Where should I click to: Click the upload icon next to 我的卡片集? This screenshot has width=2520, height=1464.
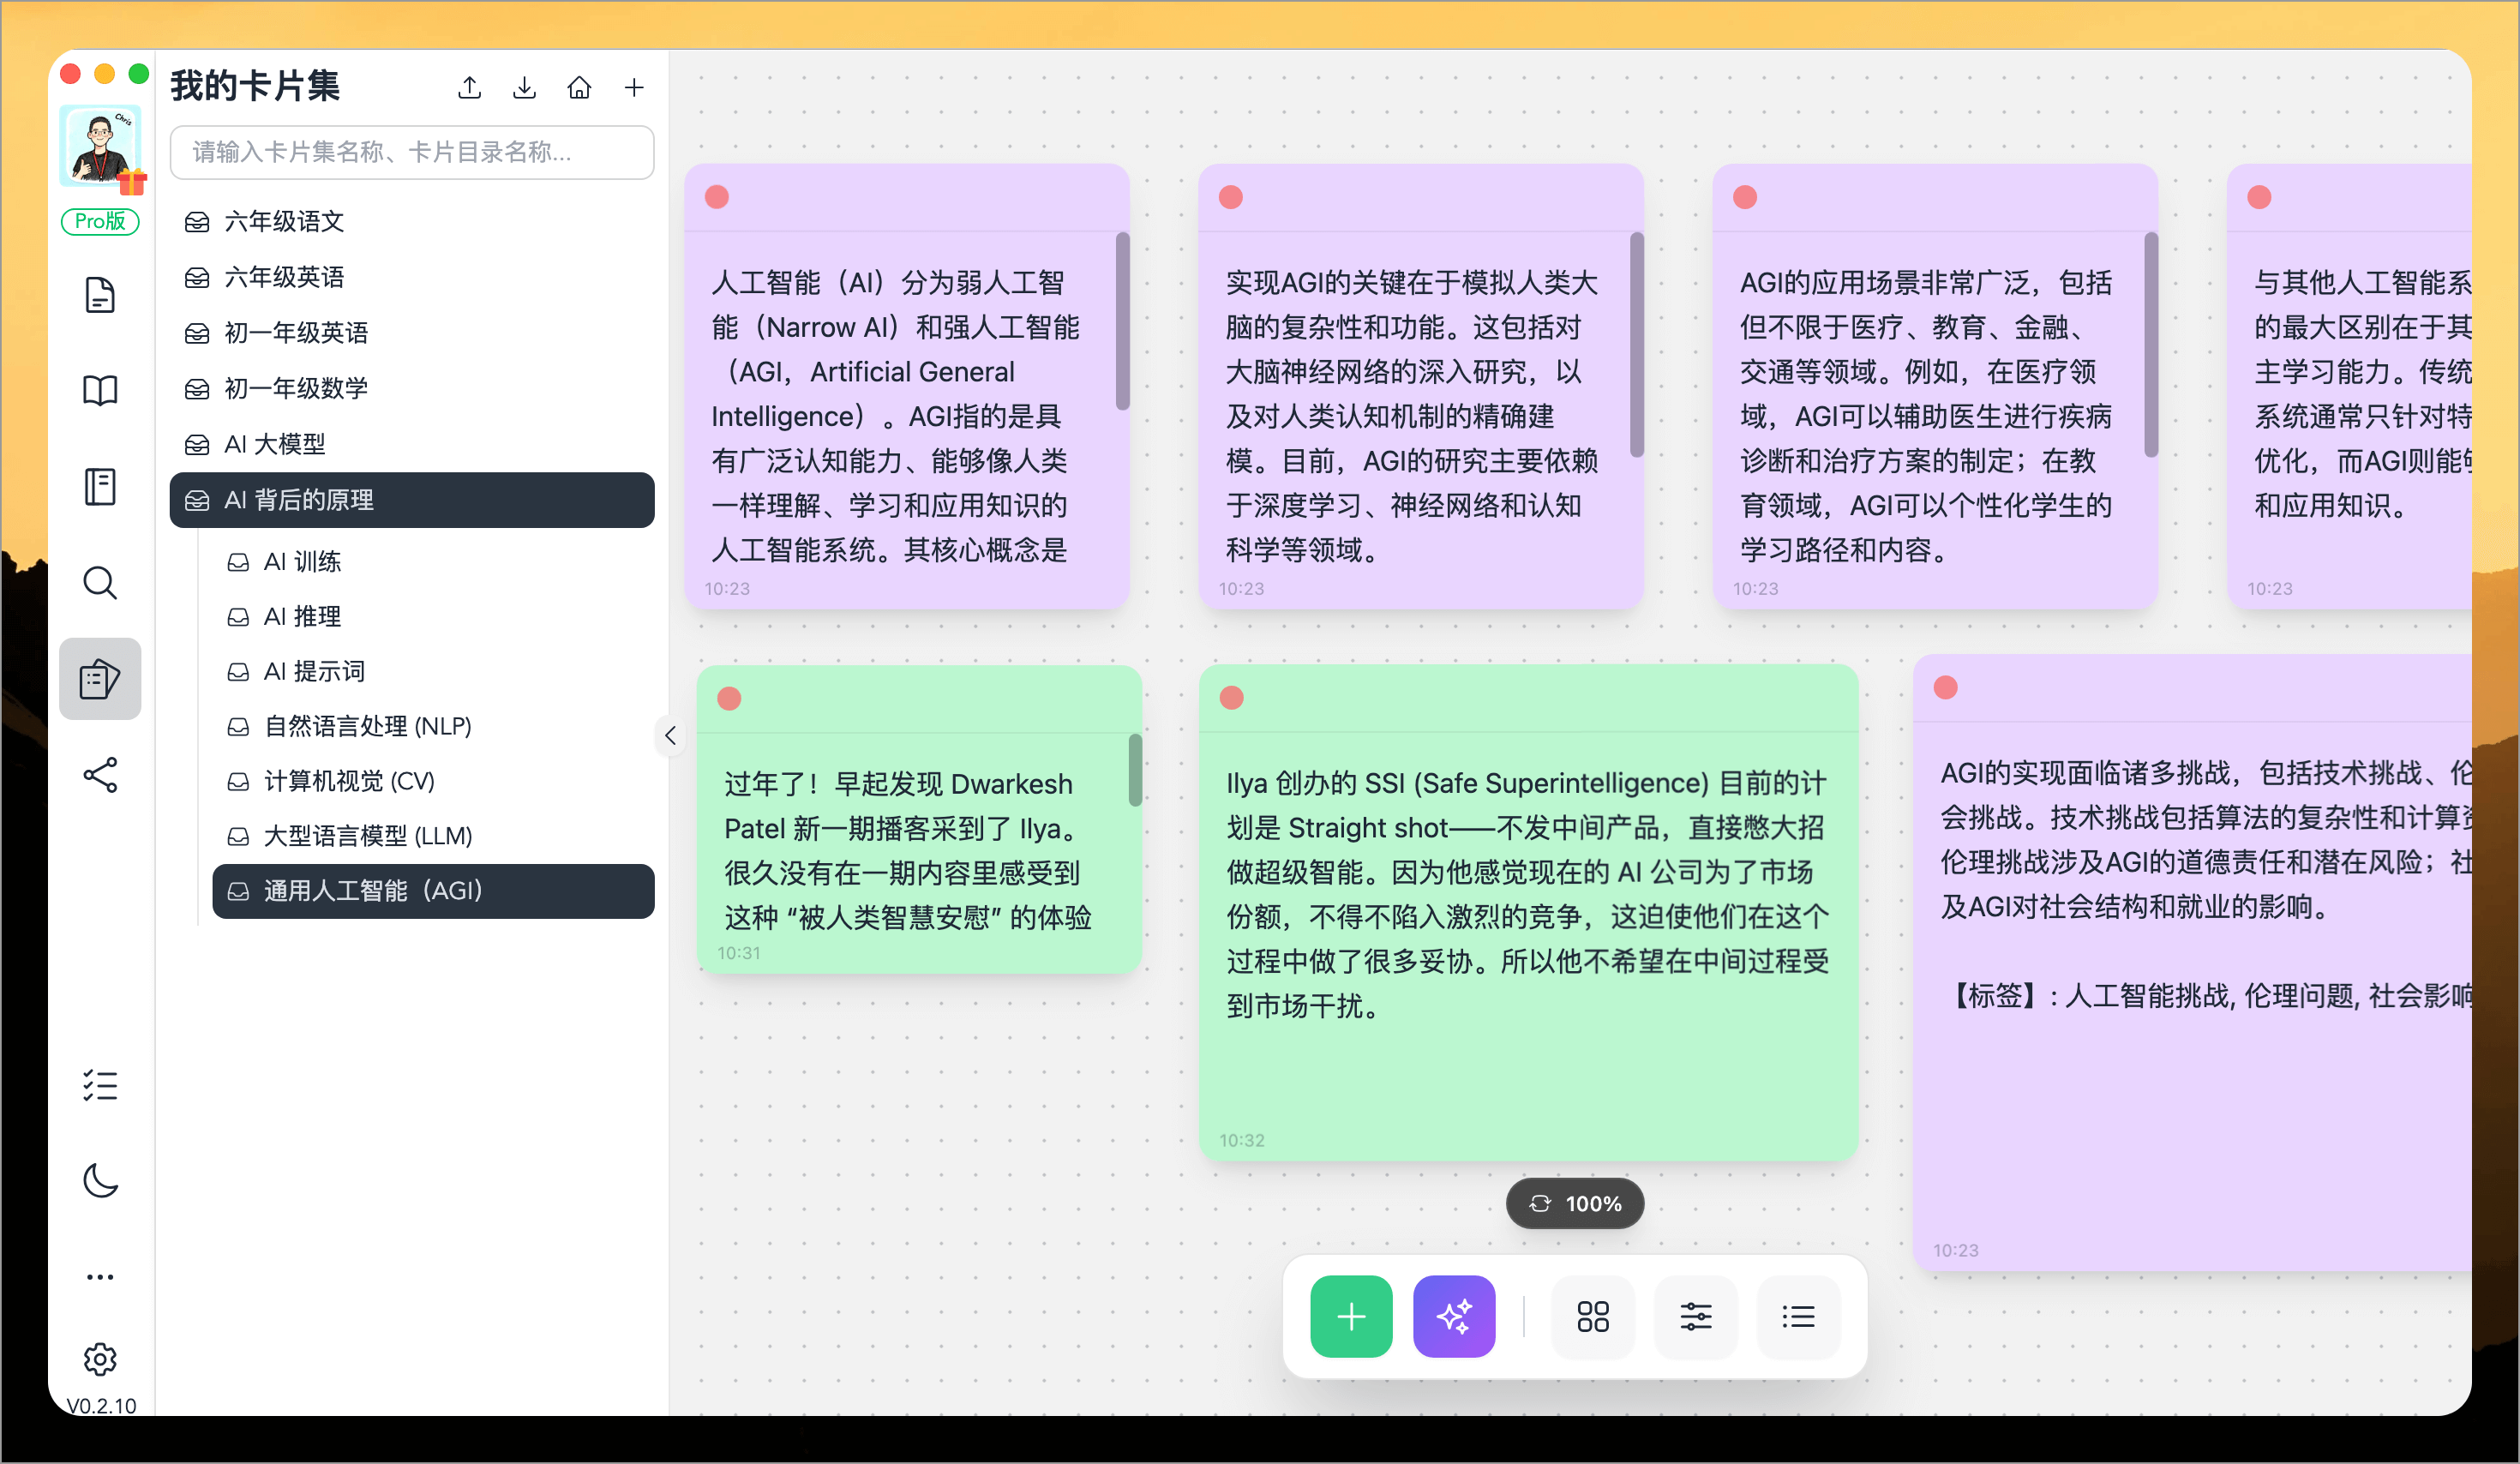[469, 88]
